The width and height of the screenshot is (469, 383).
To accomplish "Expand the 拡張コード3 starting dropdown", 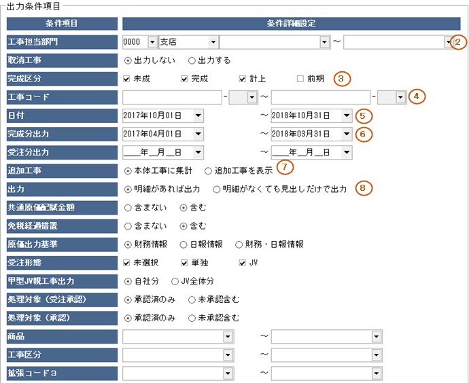I will (228, 373).
